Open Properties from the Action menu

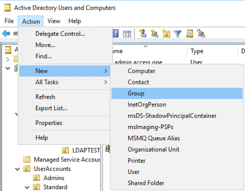(65, 123)
